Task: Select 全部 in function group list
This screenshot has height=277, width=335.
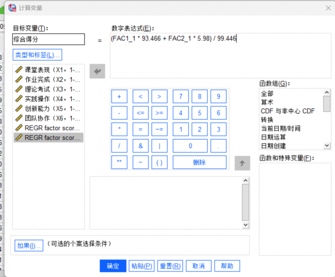Action: point(267,93)
